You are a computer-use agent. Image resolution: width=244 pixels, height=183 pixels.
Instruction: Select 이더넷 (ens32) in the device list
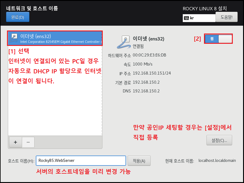tap(55, 38)
